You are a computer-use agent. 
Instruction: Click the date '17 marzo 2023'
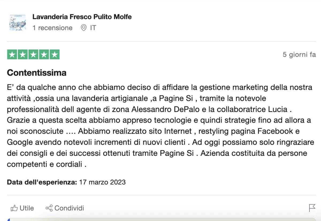(102, 182)
